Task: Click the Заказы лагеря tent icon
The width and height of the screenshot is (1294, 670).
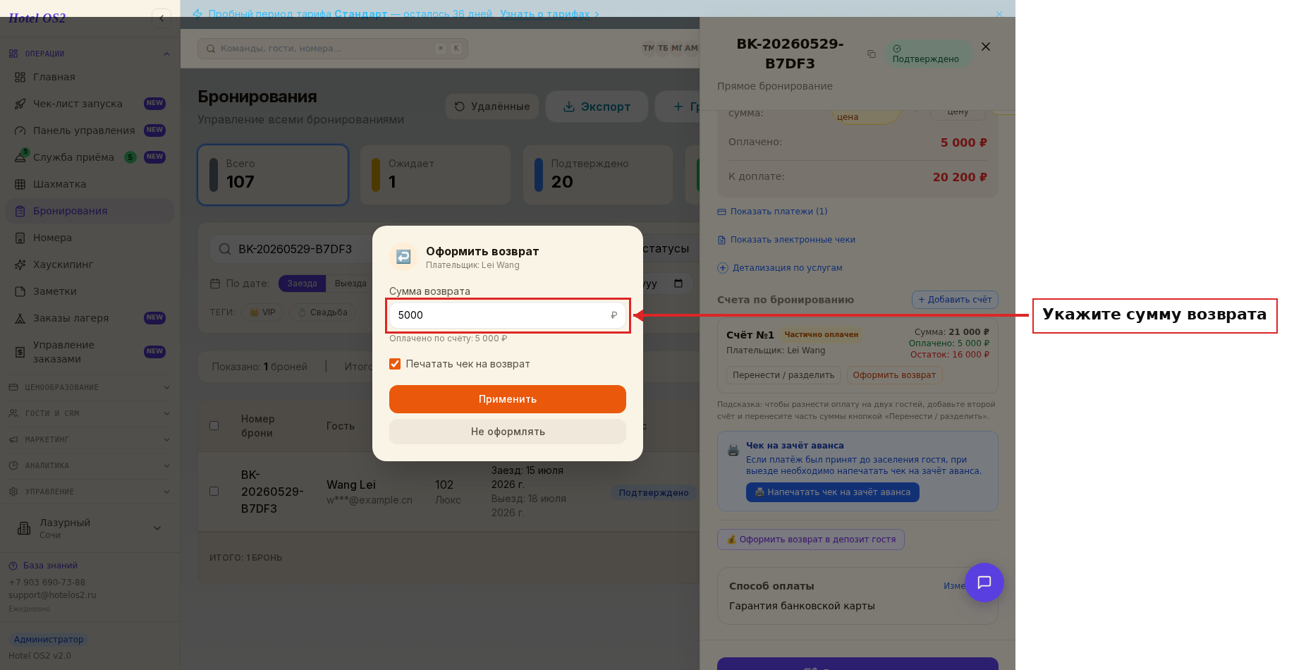Action: click(20, 318)
